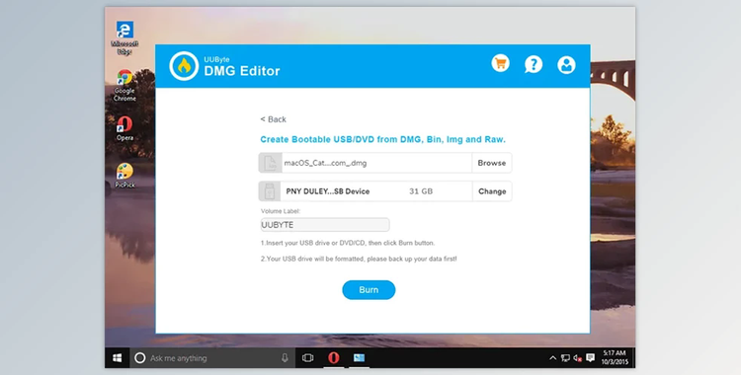Click the Cortana microphone icon
This screenshot has width=741, height=375.
pyautogui.click(x=285, y=358)
